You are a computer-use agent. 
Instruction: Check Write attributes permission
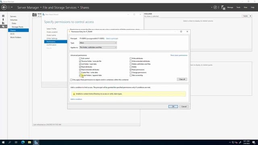tap(131, 58)
